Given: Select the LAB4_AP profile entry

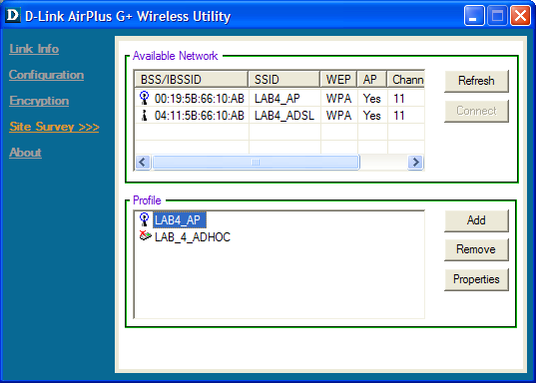Looking at the screenshot, I should tap(179, 220).
